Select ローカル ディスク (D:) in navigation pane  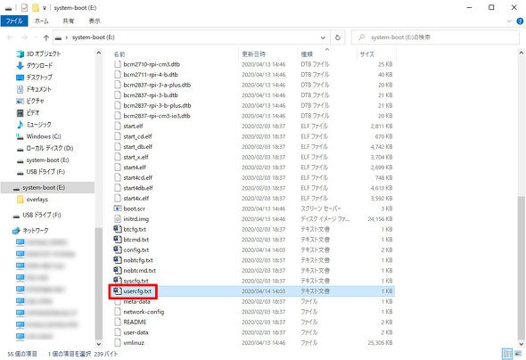(x=50, y=148)
